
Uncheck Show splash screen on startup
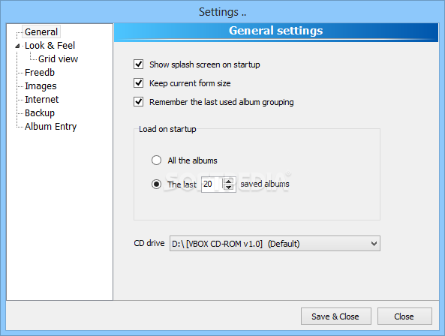pyautogui.click(x=139, y=64)
